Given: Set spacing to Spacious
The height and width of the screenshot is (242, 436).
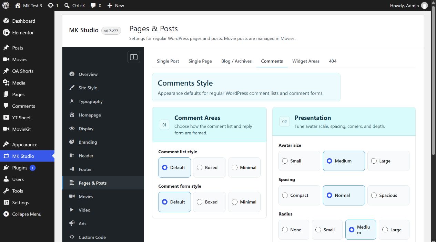Looking at the screenshot, I should [x=388, y=195].
